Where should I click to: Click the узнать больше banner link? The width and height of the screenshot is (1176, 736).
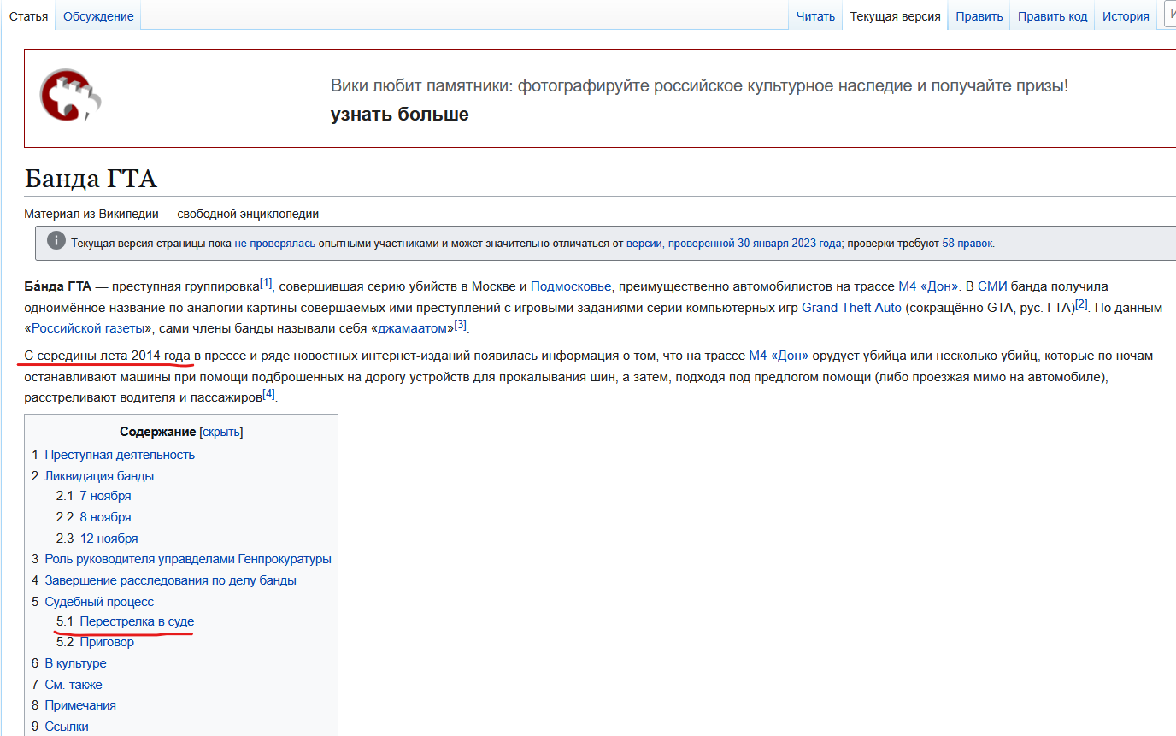click(400, 115)
